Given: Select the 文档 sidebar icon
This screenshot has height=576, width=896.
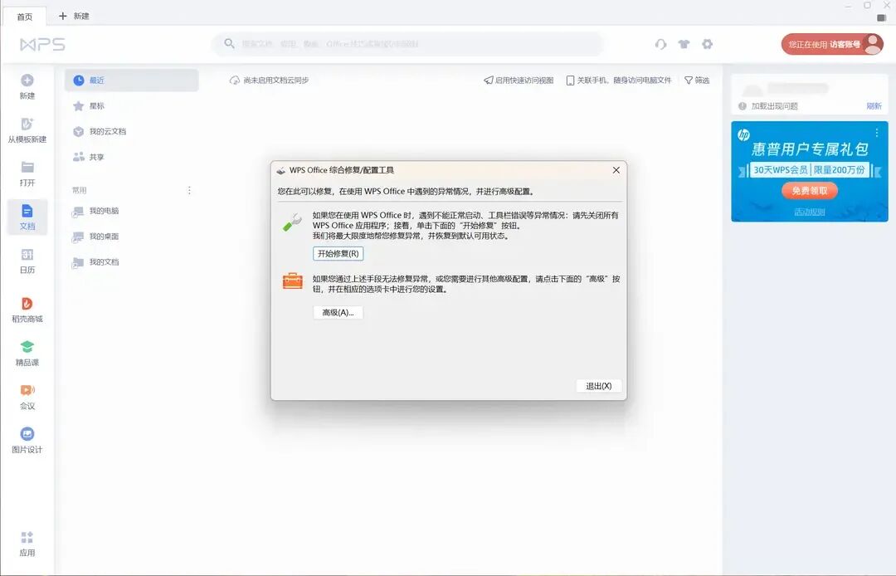Looking at the screenshot, I should click(x=27, y=211).
